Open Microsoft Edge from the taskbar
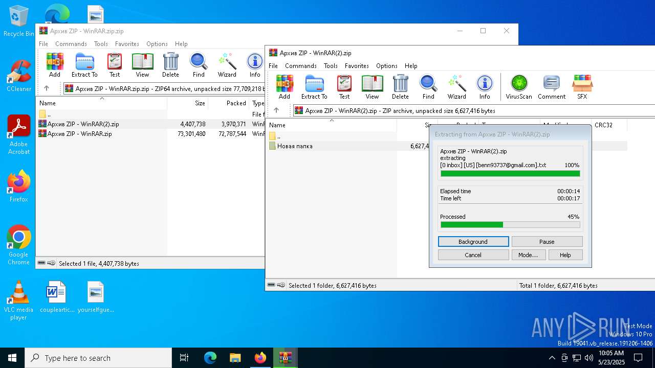Viewport: 655px width, 368px height. [x=210, y=358]
